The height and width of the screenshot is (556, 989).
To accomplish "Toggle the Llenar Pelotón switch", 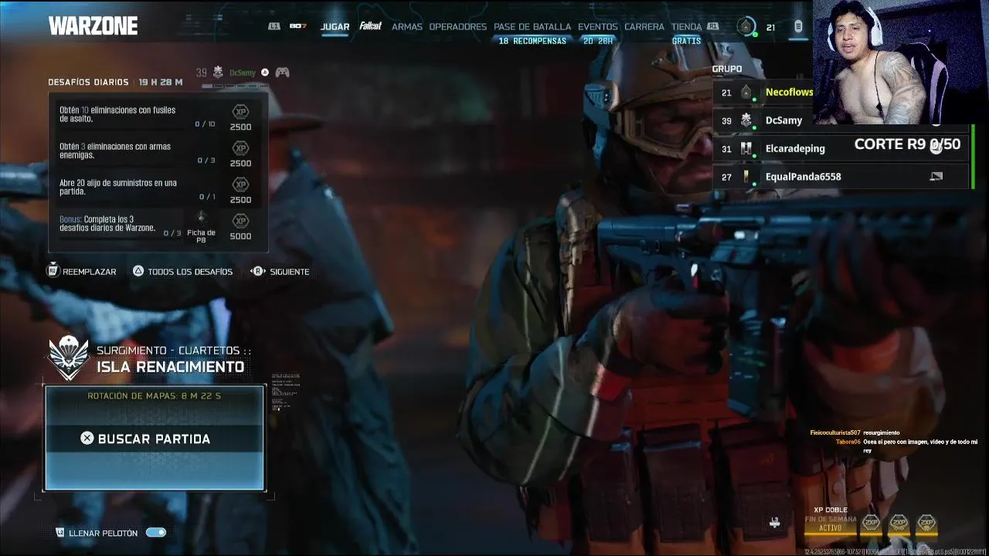I will [x=156, y=532].
